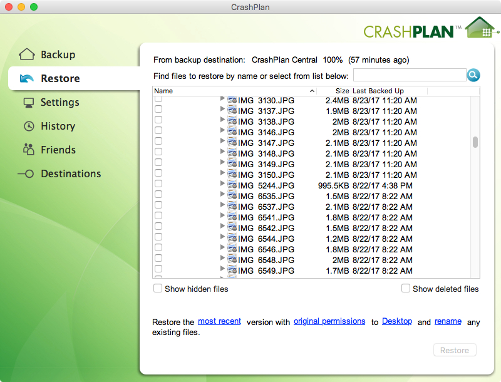Viewport: 501px width, 382px height.
Task: Click the image file icon for IMG_6541.JPG
Action: (232, 217)
